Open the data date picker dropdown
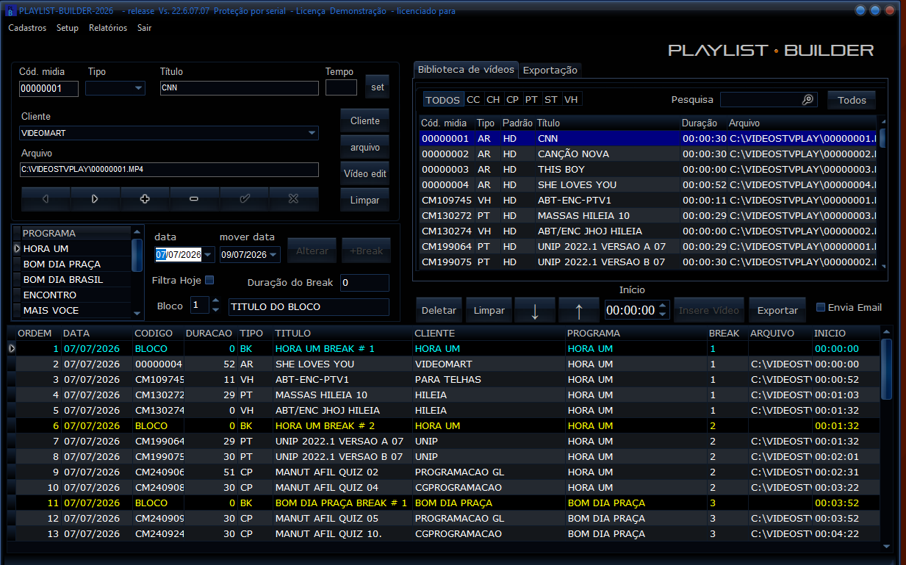Image resolution: width=906 pixels, height=565 pixels. click(x=209, y=255)
